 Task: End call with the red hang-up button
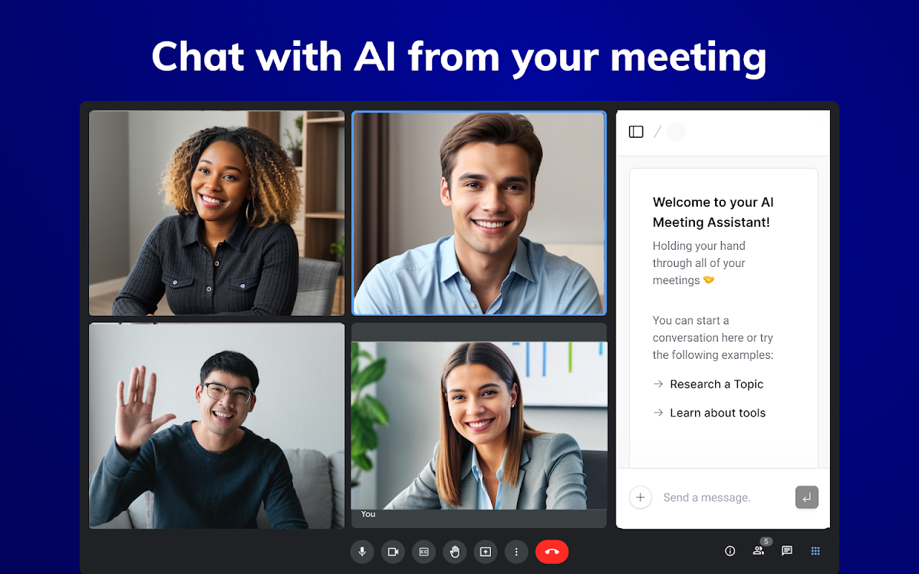[x=552, y=552]
